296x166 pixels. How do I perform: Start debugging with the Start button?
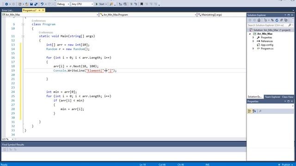pos(100,4)
